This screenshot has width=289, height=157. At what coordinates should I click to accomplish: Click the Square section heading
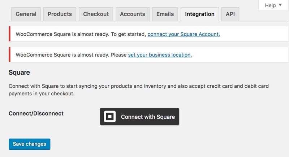(x=19, y=73)
